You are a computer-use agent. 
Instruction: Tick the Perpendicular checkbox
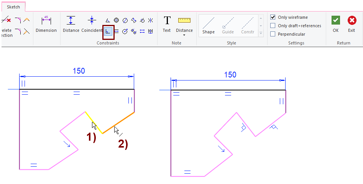click(x=273, y=34)
